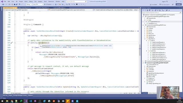183x103 pixels.
Task: Open VS Code icon in taskbar
Action: point(31,101)
